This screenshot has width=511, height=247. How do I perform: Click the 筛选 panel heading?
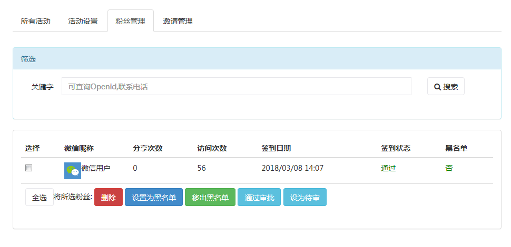[28, 59]
